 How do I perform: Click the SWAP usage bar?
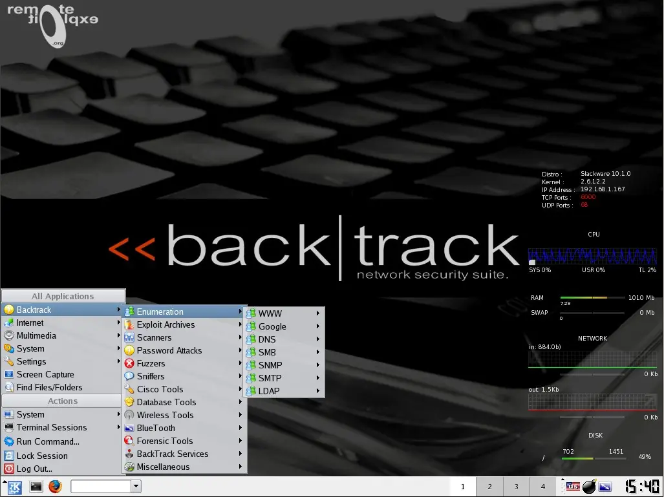click(592, 313)
